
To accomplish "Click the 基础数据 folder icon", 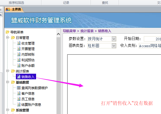I will 13,82.
